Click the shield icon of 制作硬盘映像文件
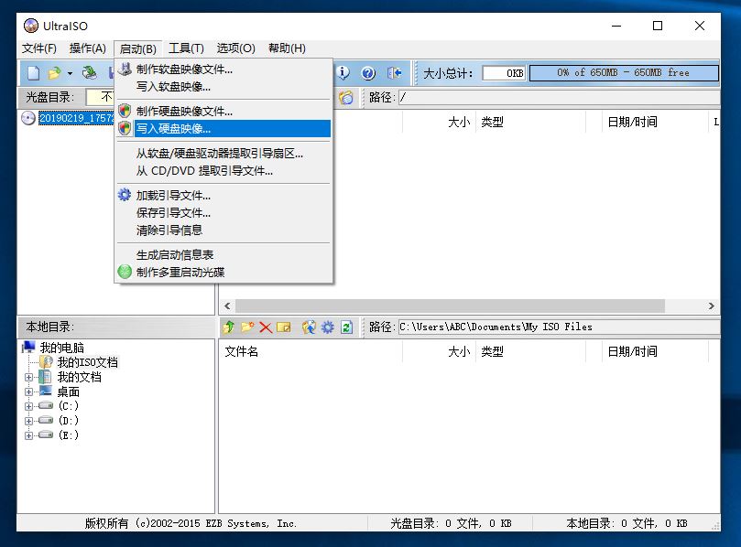The height and width of the screenshot is (547, 741). click(x=125, y=111)
